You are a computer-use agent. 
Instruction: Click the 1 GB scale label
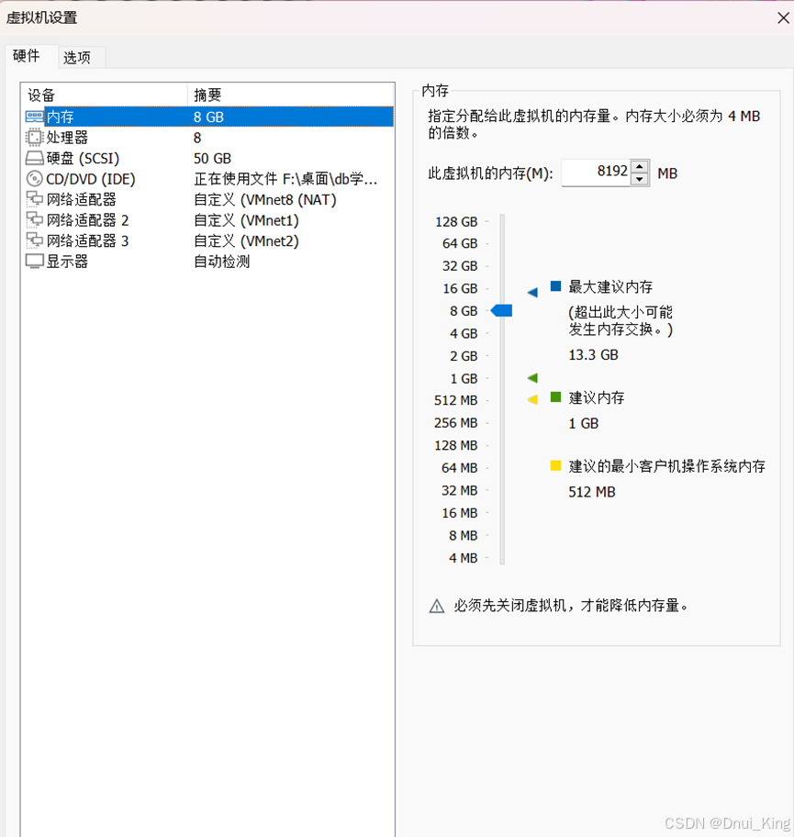pos(464,378)
